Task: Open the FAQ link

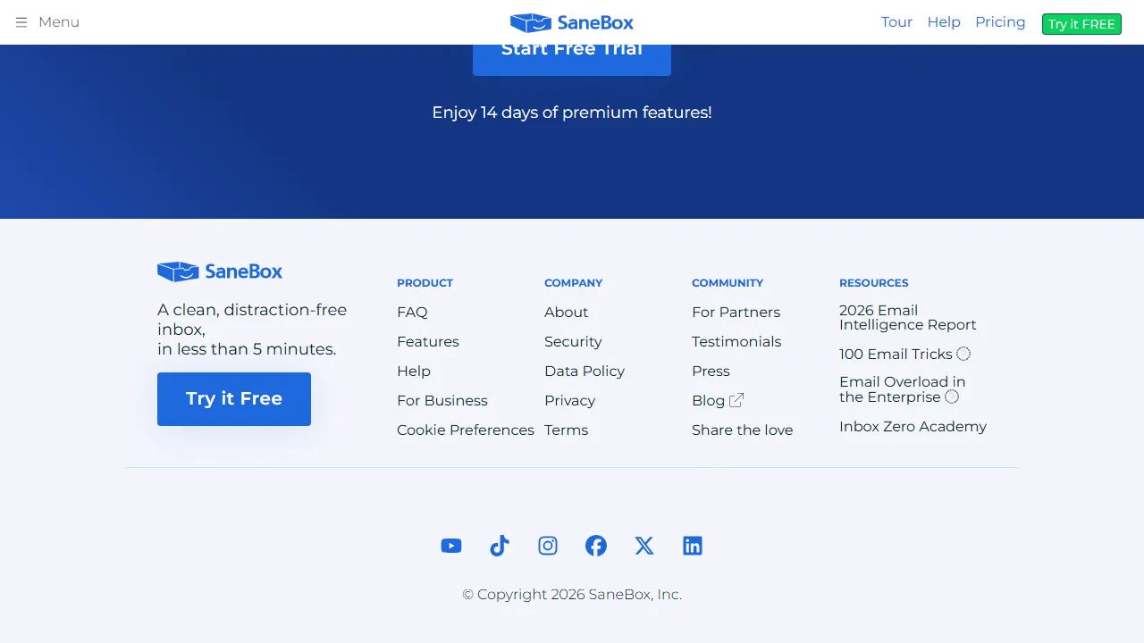Action: (412, 312)
